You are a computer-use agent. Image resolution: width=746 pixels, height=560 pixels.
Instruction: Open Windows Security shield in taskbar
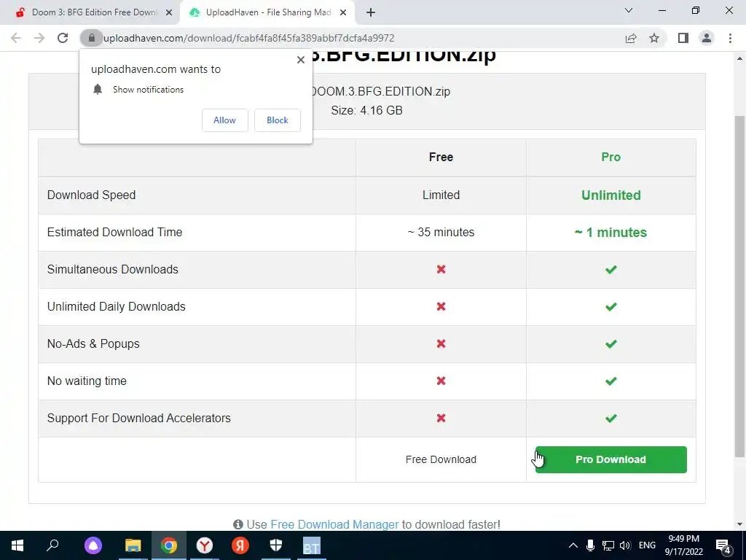[276, 545]
